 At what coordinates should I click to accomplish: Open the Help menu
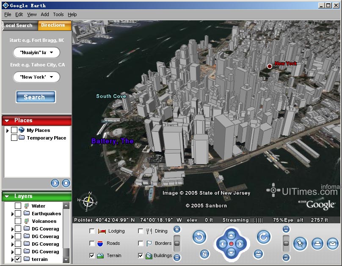click(72, 14)
